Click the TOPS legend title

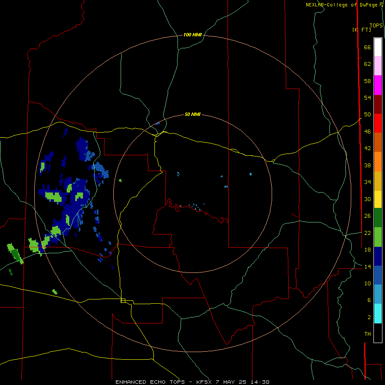[x=376, y=25]
